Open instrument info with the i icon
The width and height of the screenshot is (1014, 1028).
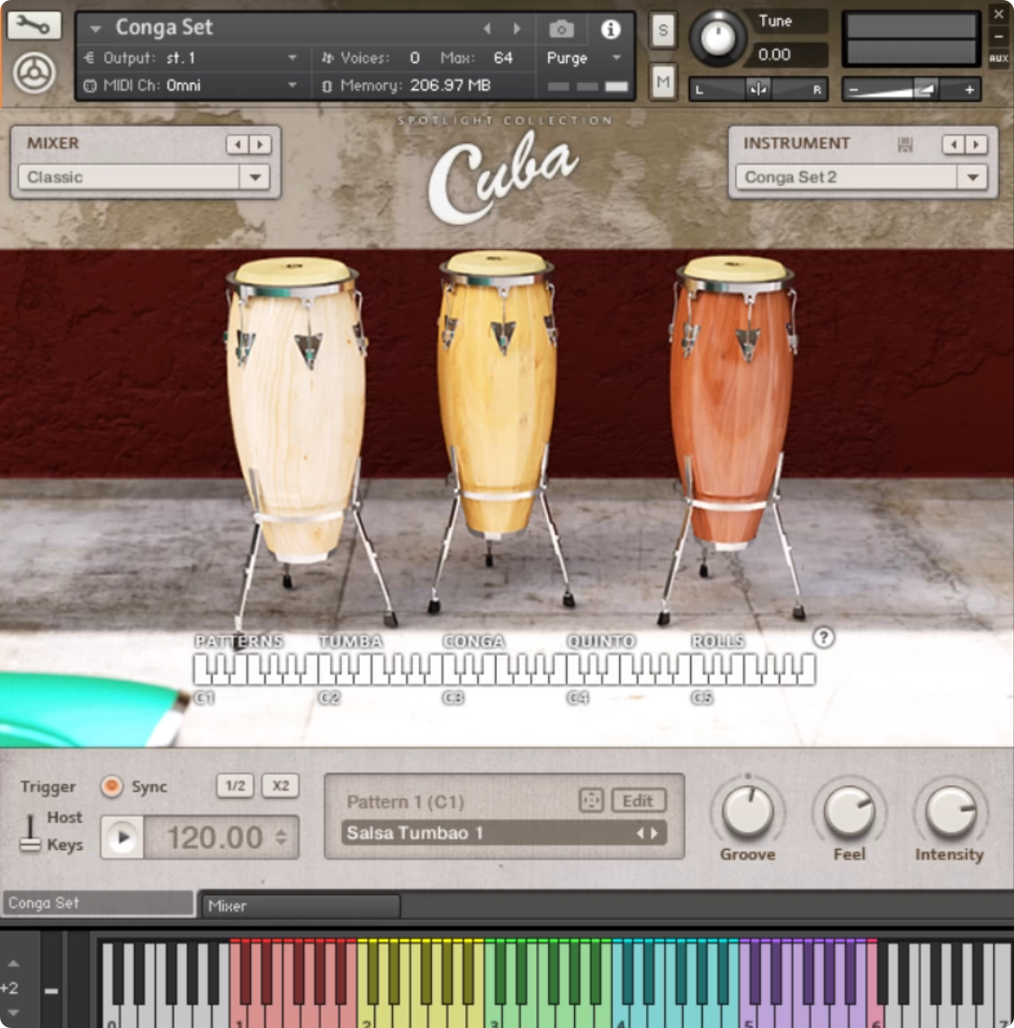pos(611,29)
